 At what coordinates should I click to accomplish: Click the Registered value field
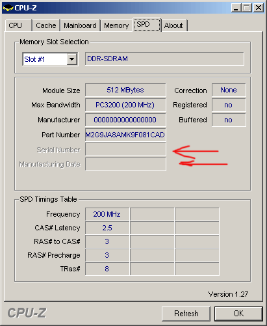[x=229, y=105]
